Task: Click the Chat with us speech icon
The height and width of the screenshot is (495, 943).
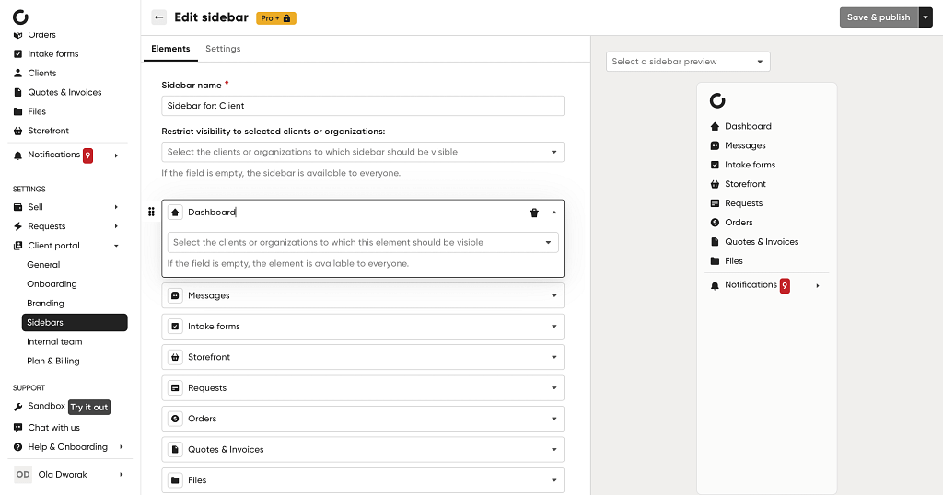Action: tap(18, 428)
